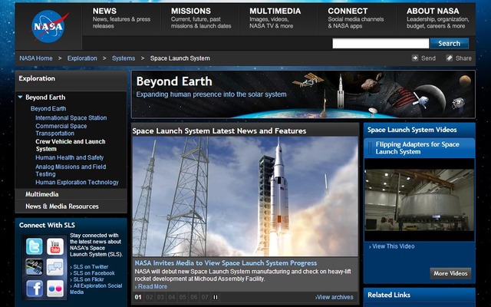The image size is (491, 307).
Task: Open the Facebook icon in Connect With SLS
Action: (34, 289)
